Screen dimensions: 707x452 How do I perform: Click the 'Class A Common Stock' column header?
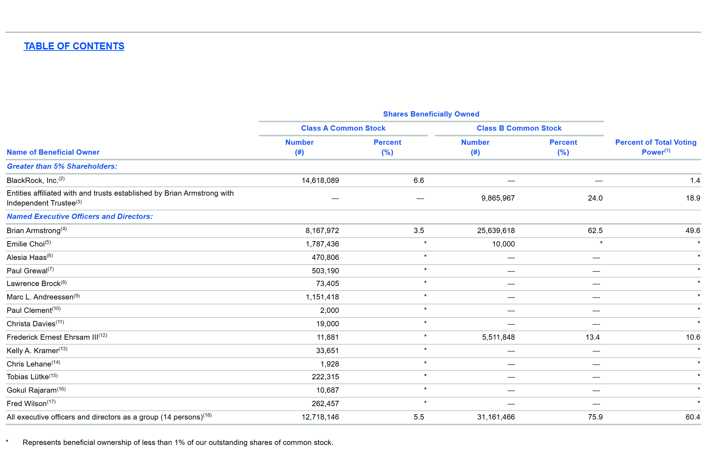pyautogui.click(x=343, y=128)
